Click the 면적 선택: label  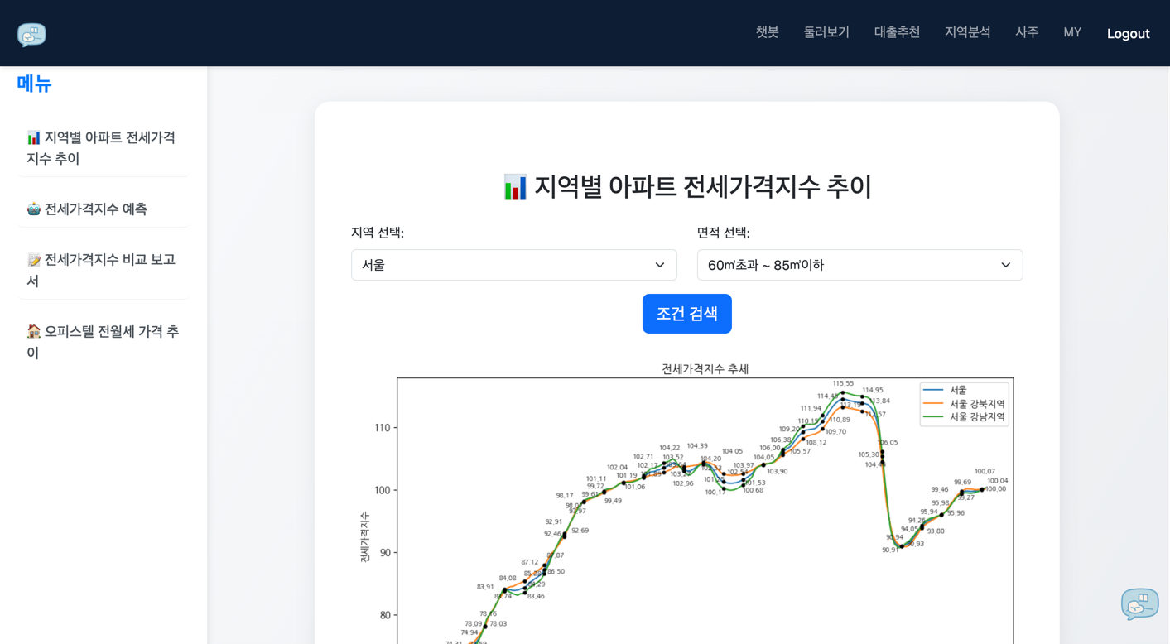[724, 233]
